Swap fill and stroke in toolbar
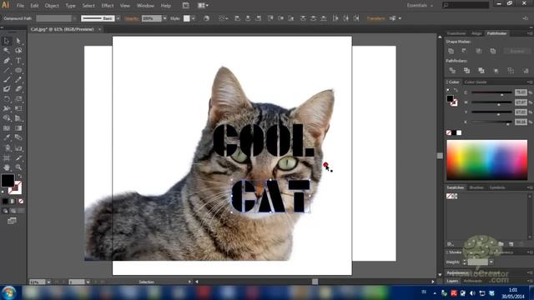The width and height of the screenshot is (534, 300). coord(20,176)
